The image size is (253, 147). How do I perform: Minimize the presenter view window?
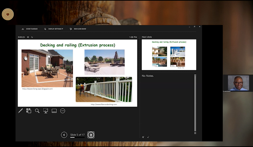pyautogui.click(x=189, y=27)
